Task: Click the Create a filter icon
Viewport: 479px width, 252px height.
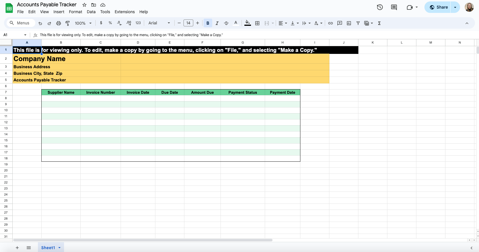Action: [x=358, y=23]
